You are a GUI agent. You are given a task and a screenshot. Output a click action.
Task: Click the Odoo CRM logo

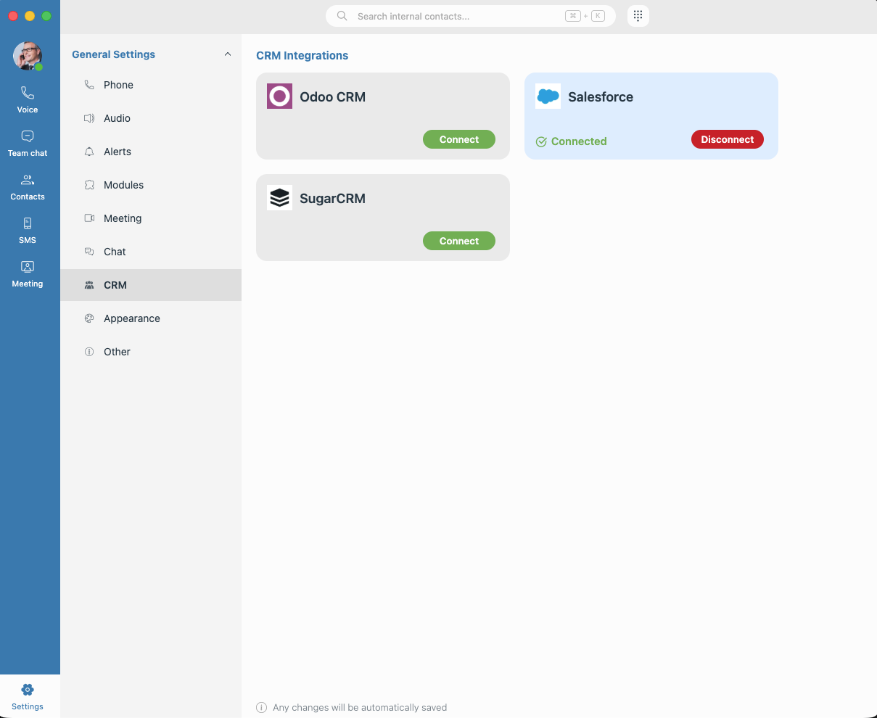coord(279,96)
